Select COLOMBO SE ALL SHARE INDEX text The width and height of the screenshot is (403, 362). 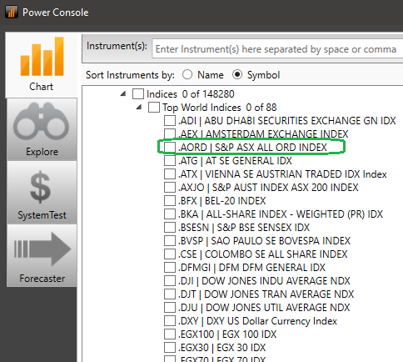[276, 254]
